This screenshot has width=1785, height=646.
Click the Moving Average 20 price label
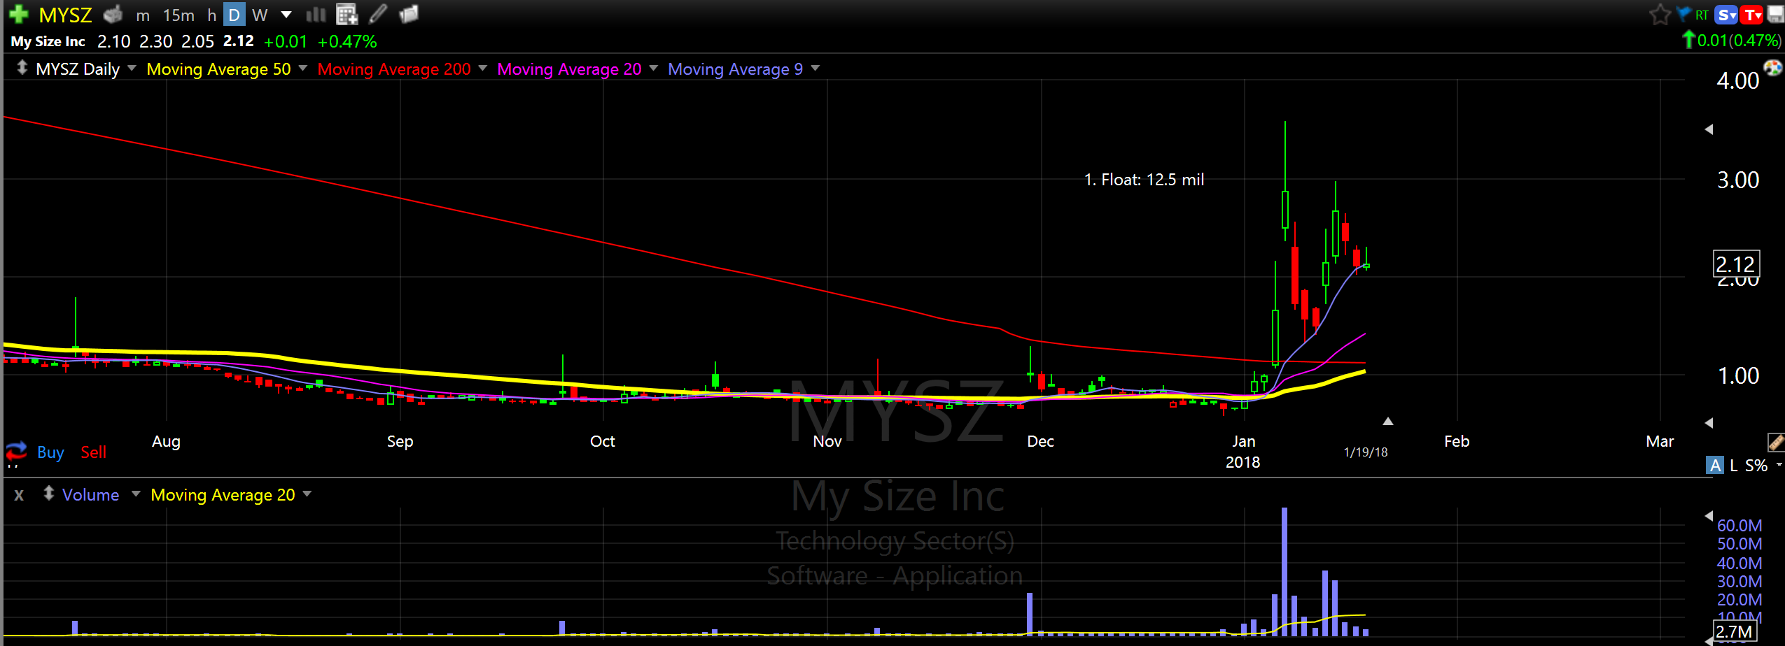click(x=569, y=69)
